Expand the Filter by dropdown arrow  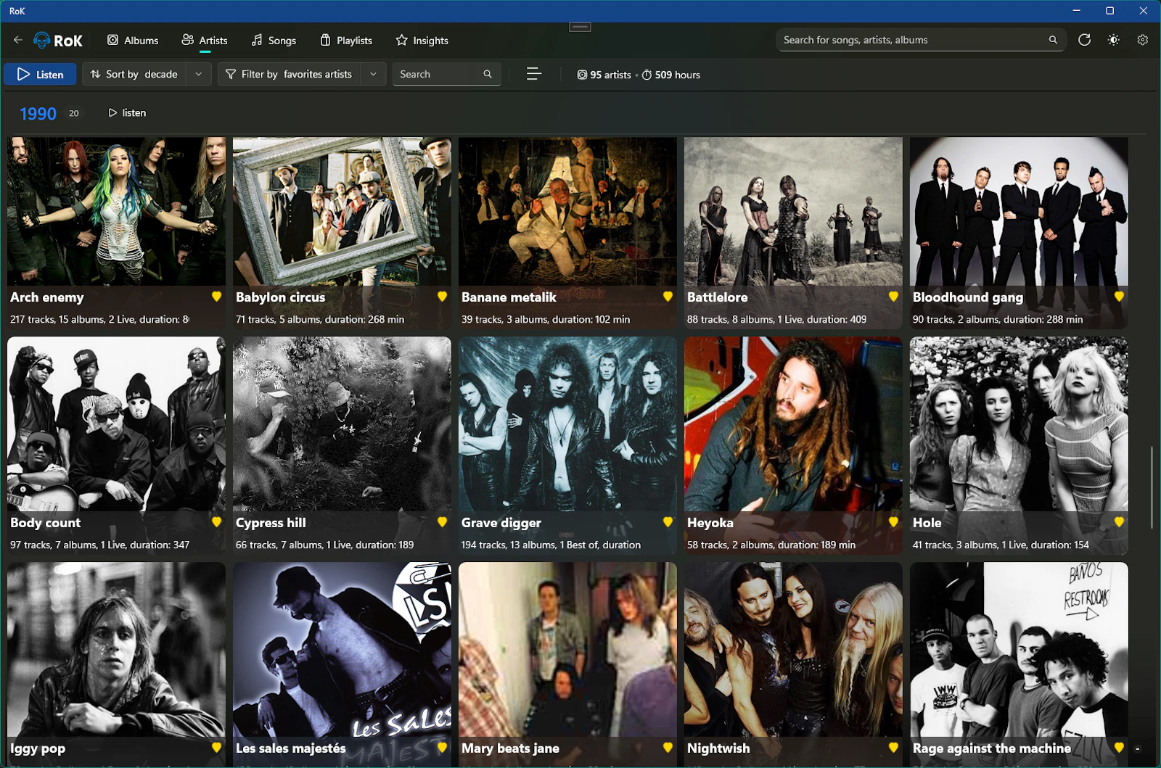(x=373, y=74)
